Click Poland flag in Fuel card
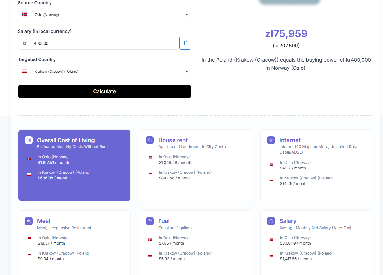The width and height of the screenshot is (383, 275). pos(150,255)
